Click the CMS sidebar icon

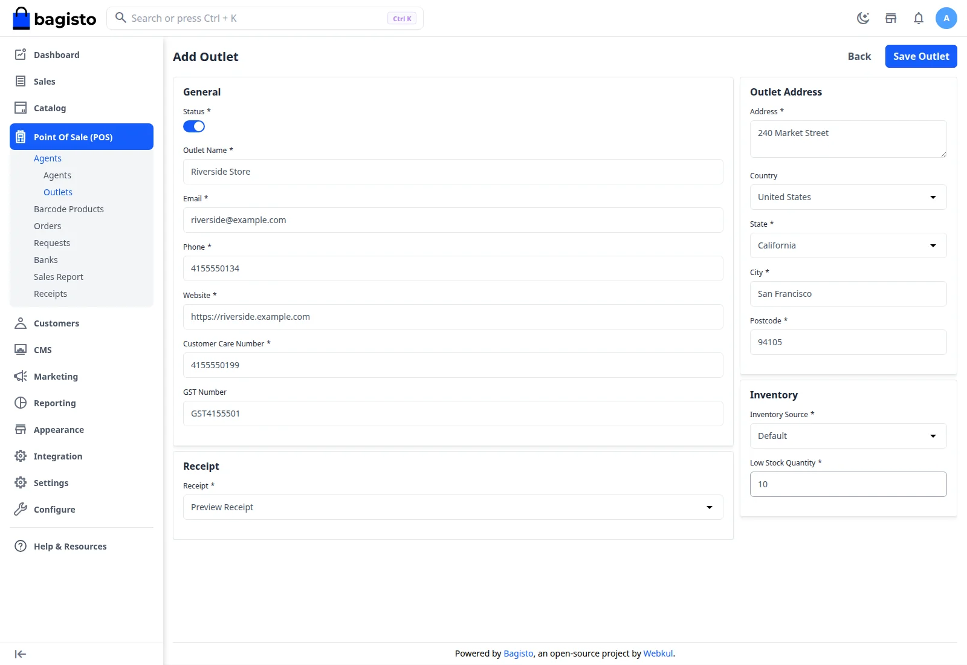pos(21,349)
